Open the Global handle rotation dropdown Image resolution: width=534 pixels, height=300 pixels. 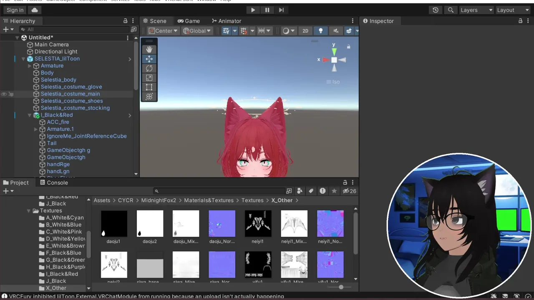tap(197, 31)
